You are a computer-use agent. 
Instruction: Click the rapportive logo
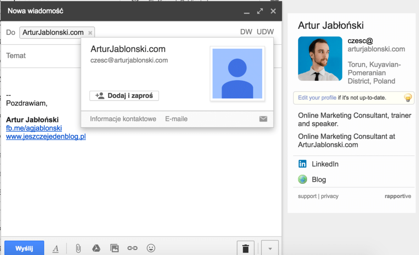click(x=398, y=196)
